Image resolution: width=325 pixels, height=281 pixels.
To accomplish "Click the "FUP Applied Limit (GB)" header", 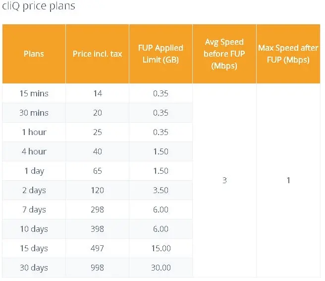I will coord(161,54).
